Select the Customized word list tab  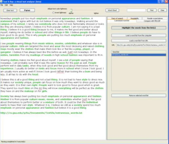point(122,21)
